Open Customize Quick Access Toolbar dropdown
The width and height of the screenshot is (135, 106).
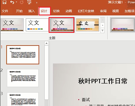coord(37,3)
